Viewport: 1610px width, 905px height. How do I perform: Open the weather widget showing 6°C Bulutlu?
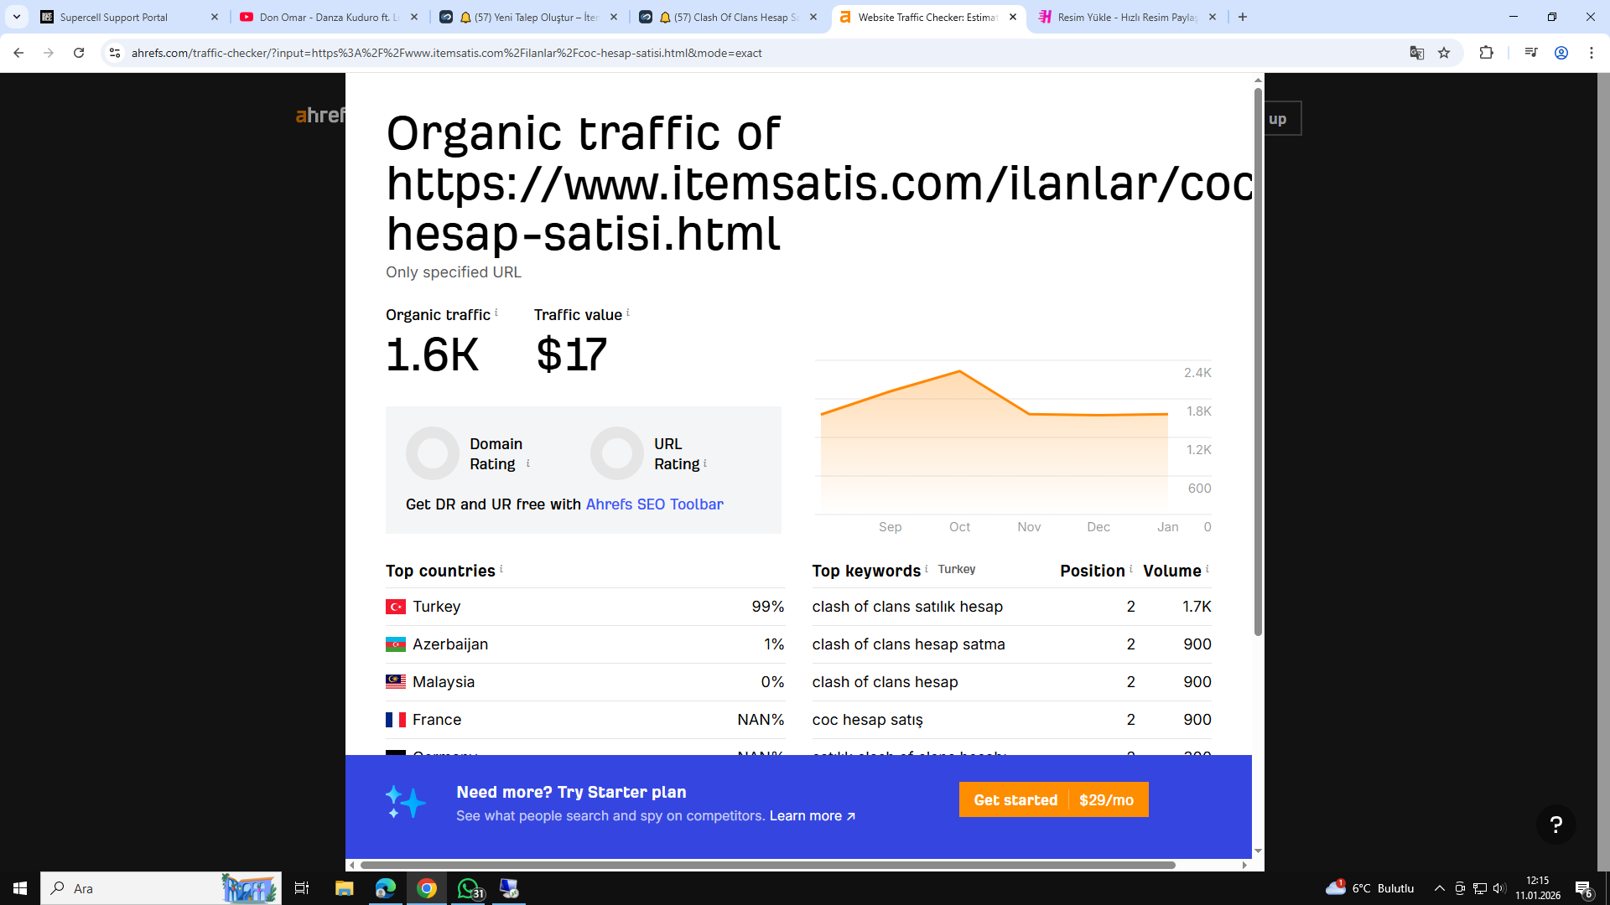coord(1369,888)
